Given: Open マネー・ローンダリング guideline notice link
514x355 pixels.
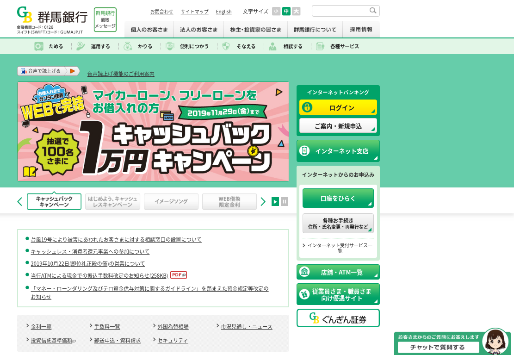Looking at the screenshot, I should [x=149, y=293].
